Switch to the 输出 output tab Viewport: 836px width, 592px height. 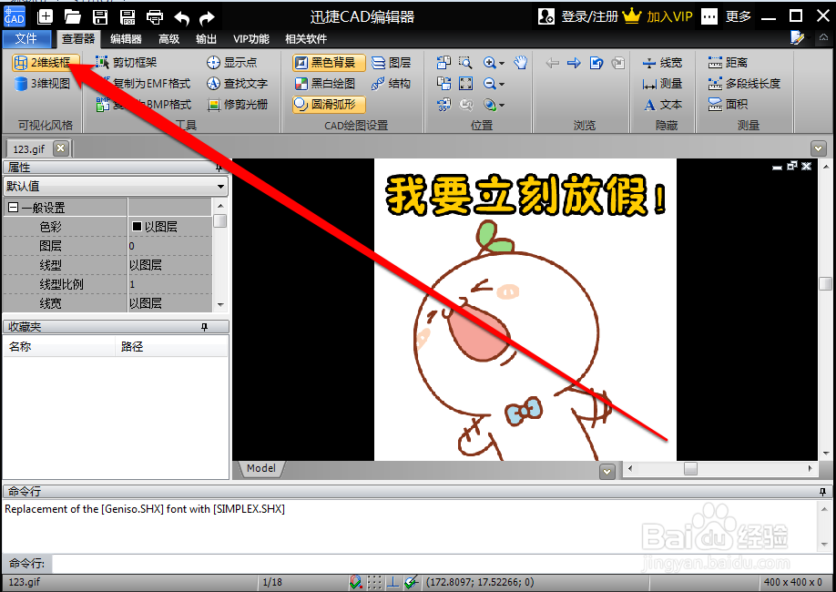206,39
